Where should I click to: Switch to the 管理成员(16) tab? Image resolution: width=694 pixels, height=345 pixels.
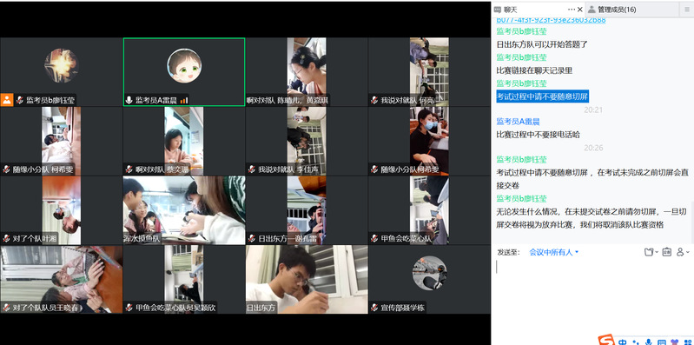point(612,10)
